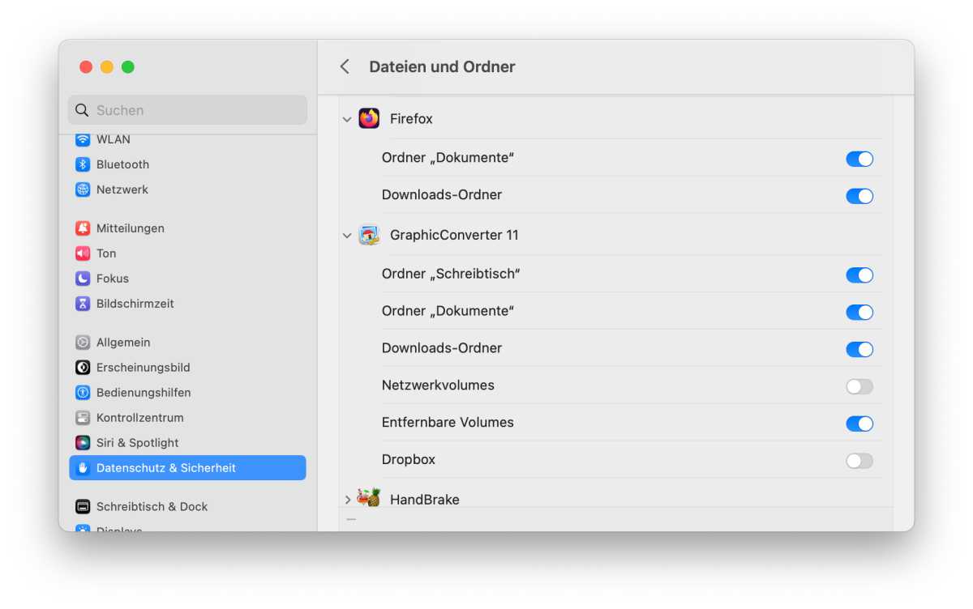Open Kontrollzentrum settings
The height and width of the screenshot is (609, 973).
pyautogui.click(x=187, y=418)
